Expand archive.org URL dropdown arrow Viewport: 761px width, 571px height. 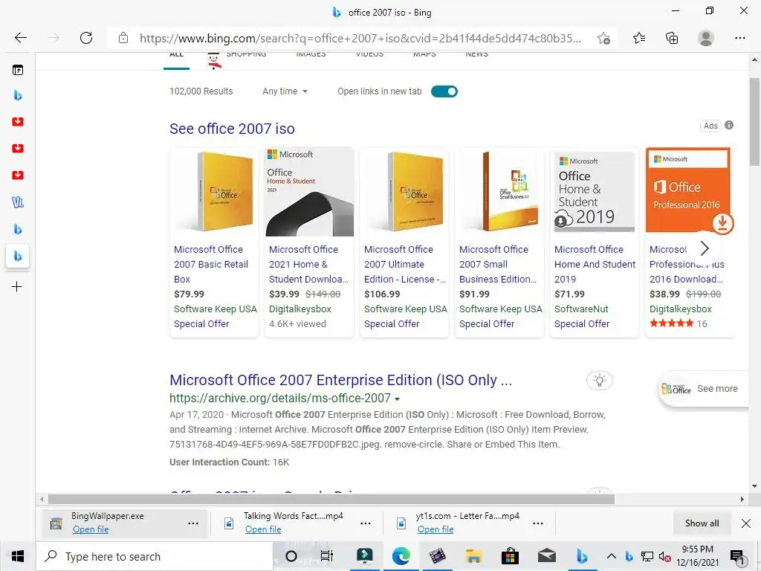click(397, 399)
